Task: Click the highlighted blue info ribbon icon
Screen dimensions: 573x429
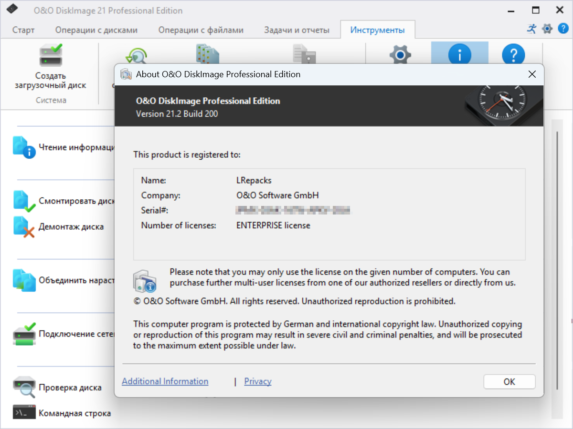Action: point(459,55)
